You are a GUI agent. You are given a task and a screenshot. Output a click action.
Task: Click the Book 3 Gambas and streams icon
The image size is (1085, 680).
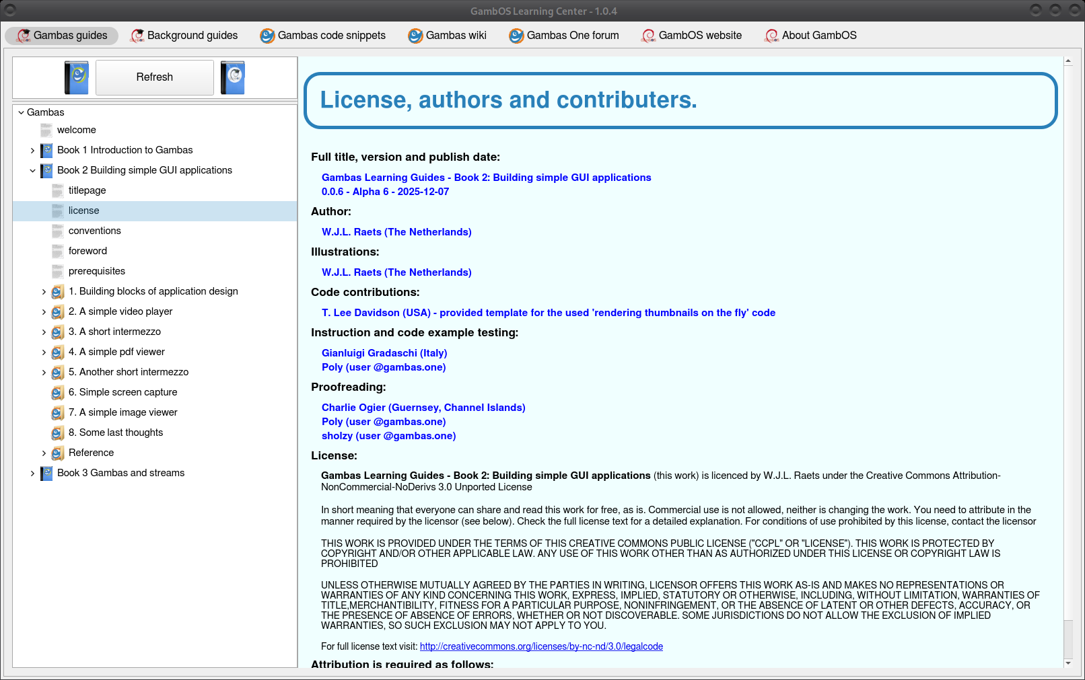coord(46,473)
